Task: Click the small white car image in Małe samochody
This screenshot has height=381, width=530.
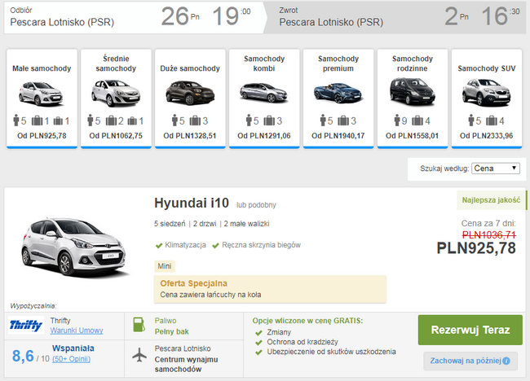Action: pos(42,94)
